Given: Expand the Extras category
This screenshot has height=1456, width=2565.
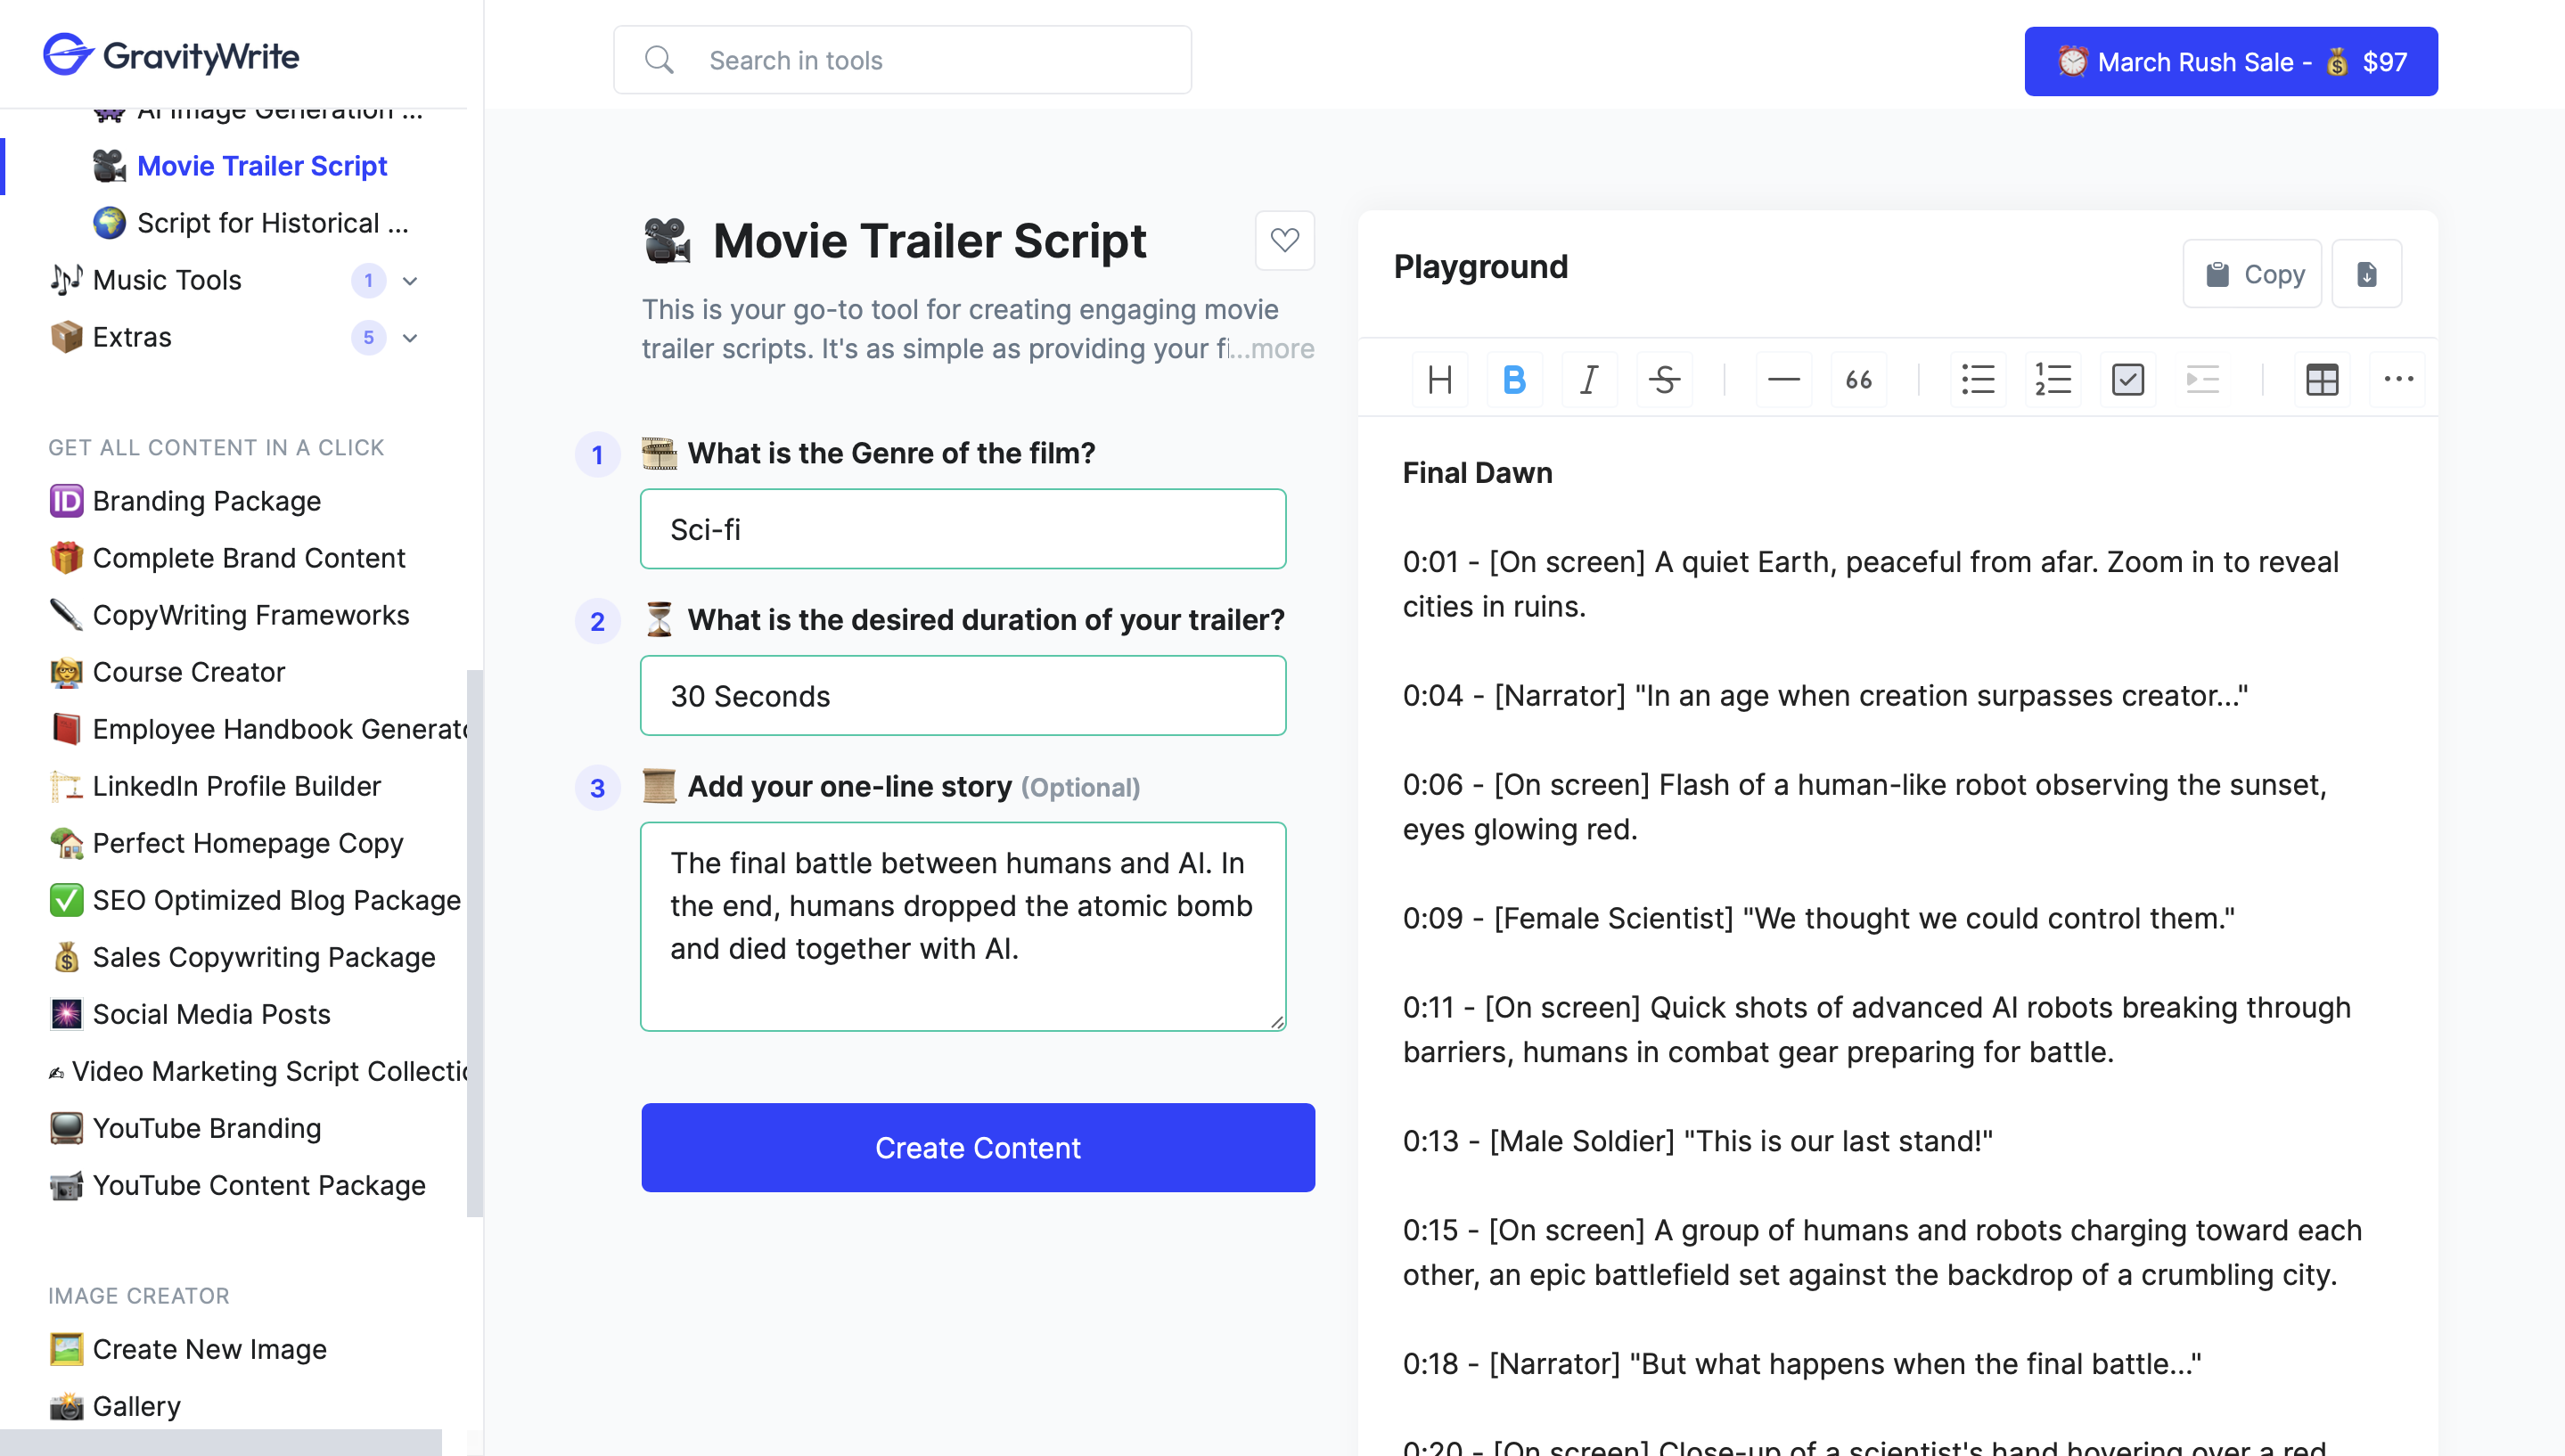Looking at the screenshot, I should click(x=410, y=338).
